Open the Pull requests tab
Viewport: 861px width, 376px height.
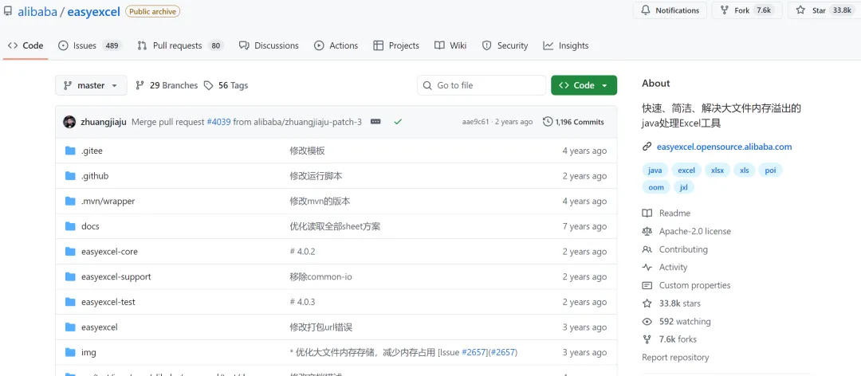coord(180,45)
